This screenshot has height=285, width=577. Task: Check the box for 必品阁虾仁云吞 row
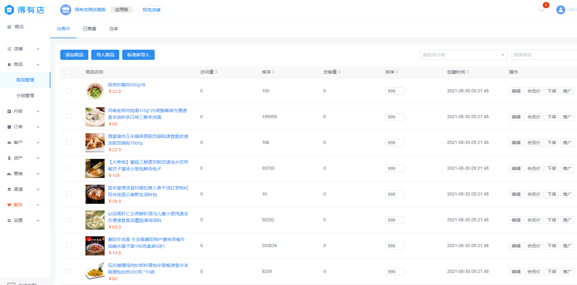click(69, 220)
